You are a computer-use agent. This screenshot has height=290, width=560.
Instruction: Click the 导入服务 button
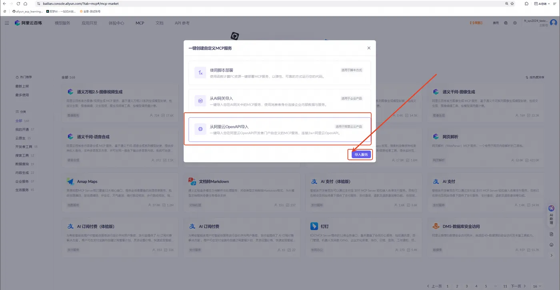[361, 155]
